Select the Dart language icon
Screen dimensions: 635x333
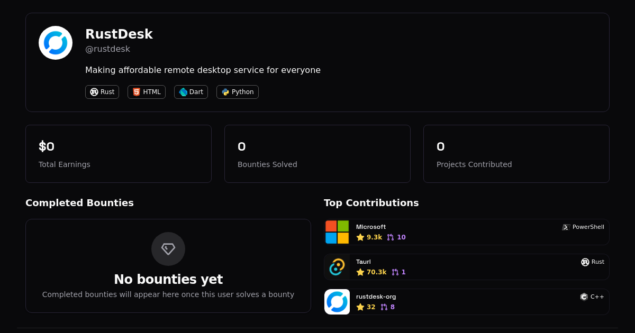[x=182, y=91]
